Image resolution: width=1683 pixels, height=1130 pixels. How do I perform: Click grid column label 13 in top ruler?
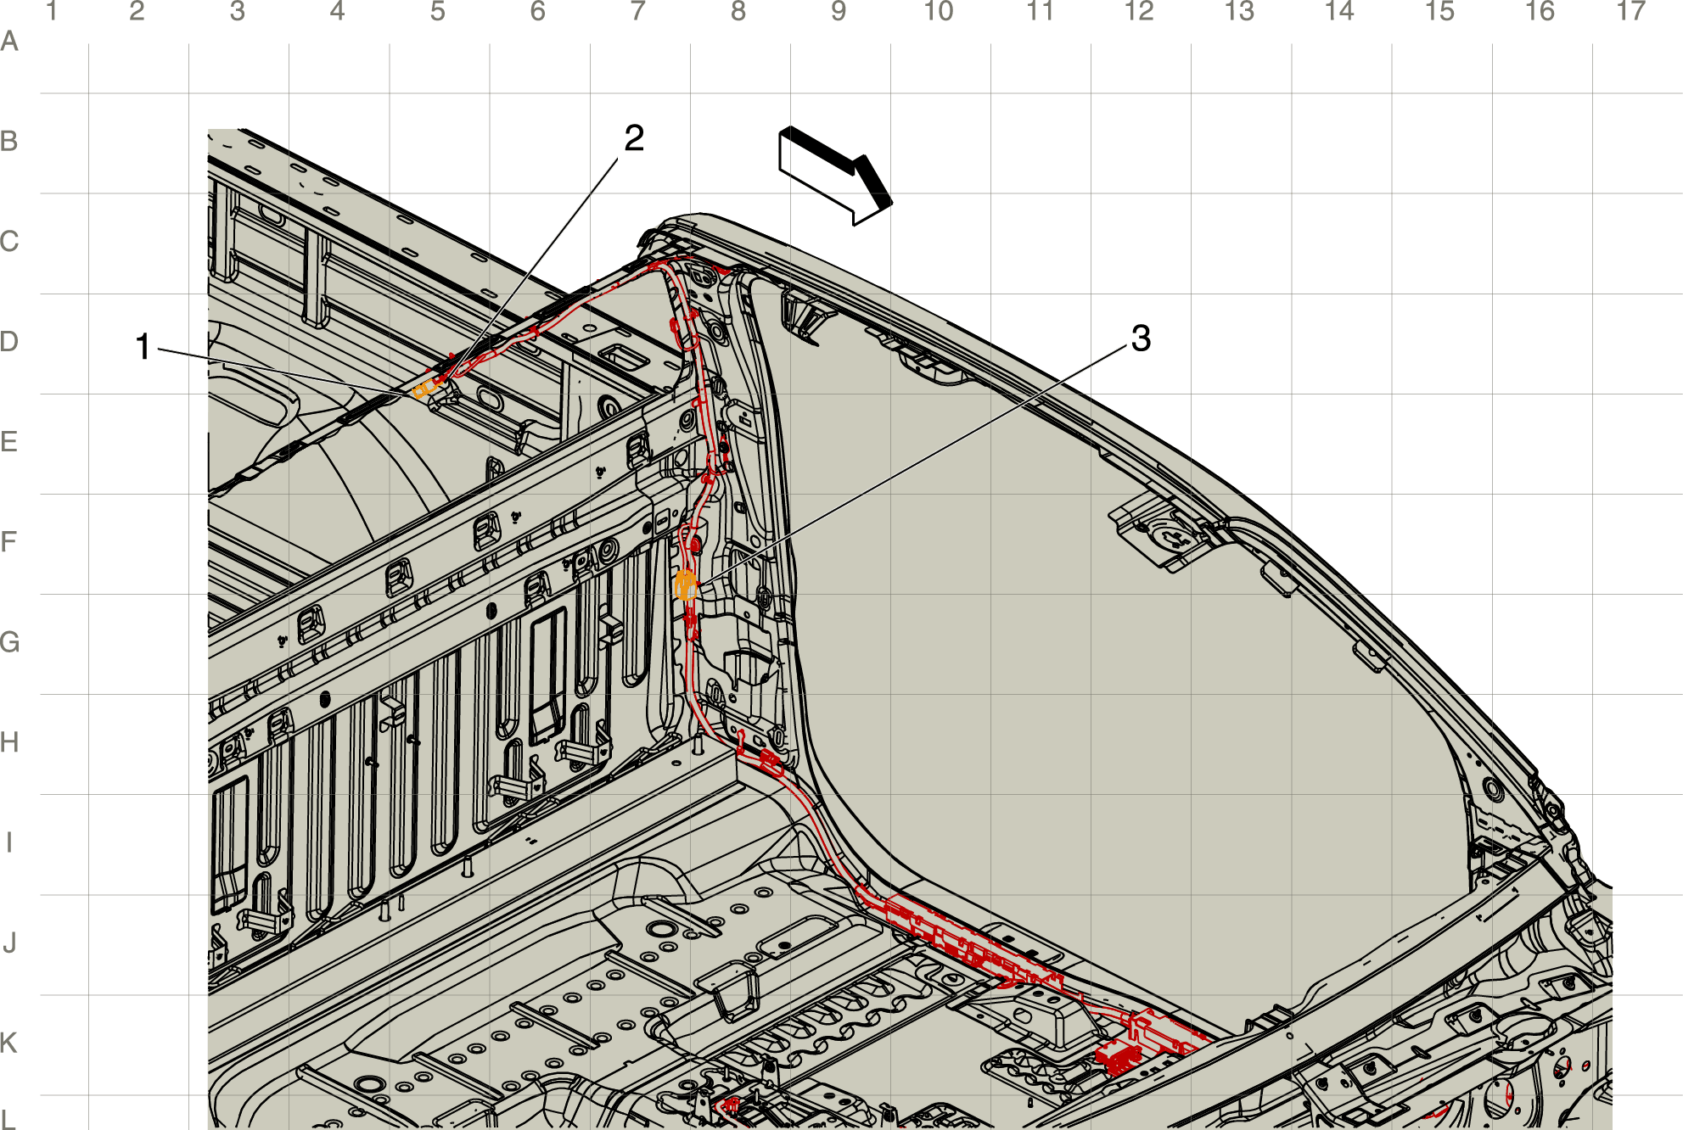click(x=1239, y=12)
